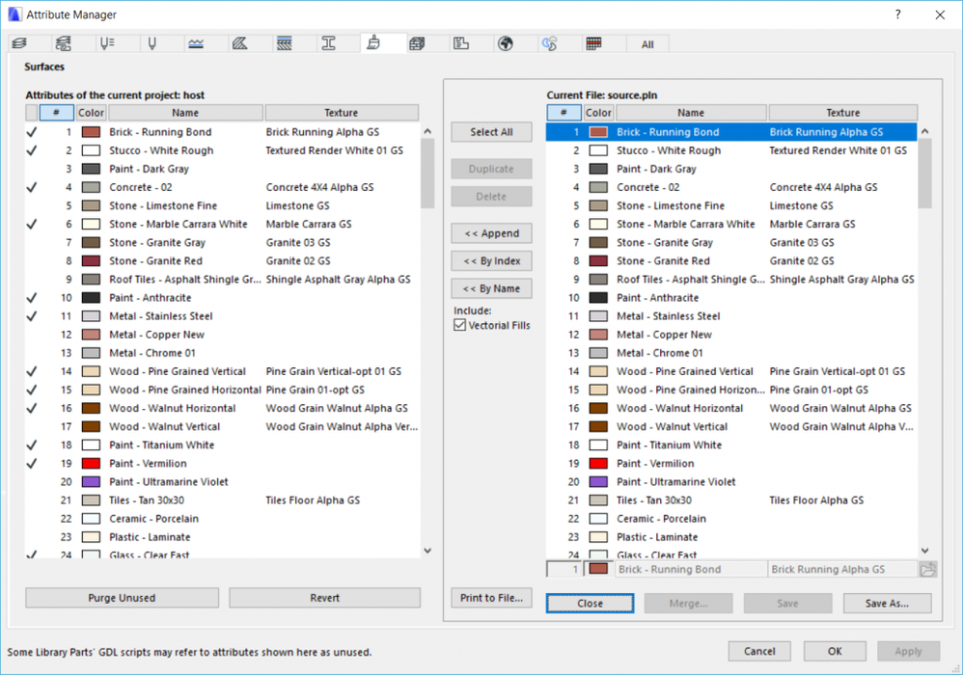The width and height of the screenshot is (963, 675).
Task: Click source color swatch for Stone - Granite Red
Action: click(x=598, y=260)
